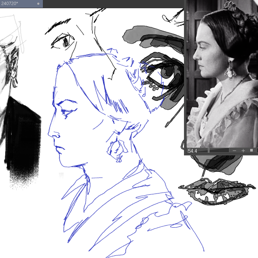Viewport: 258px width, 258px height.
Task: Zoom in the Sub View reference image
Action: coord(243,151)
